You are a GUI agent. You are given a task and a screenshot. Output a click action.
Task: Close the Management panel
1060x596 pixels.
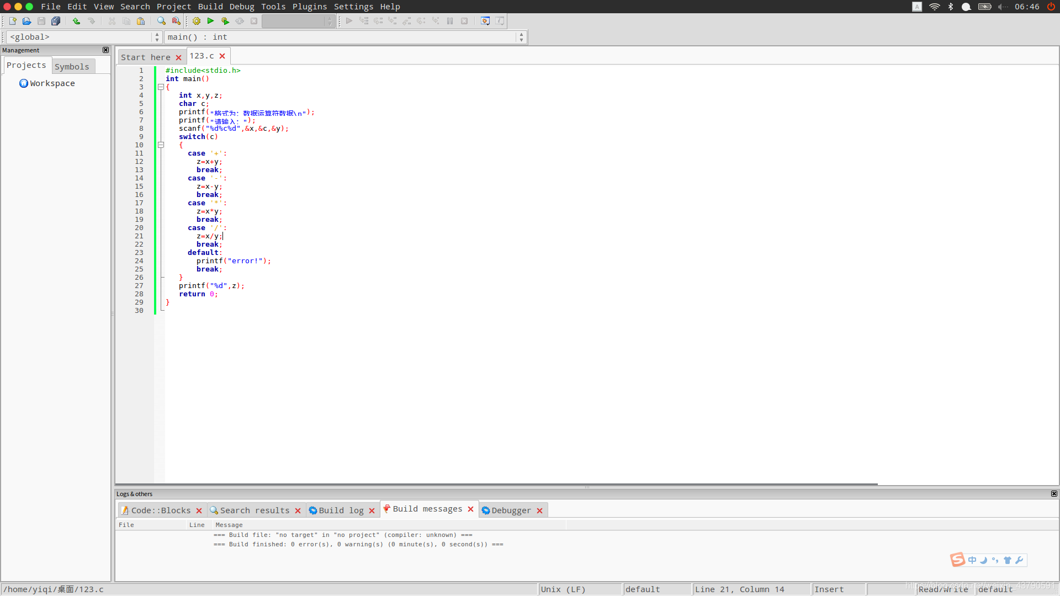click(x=106, y=50)
